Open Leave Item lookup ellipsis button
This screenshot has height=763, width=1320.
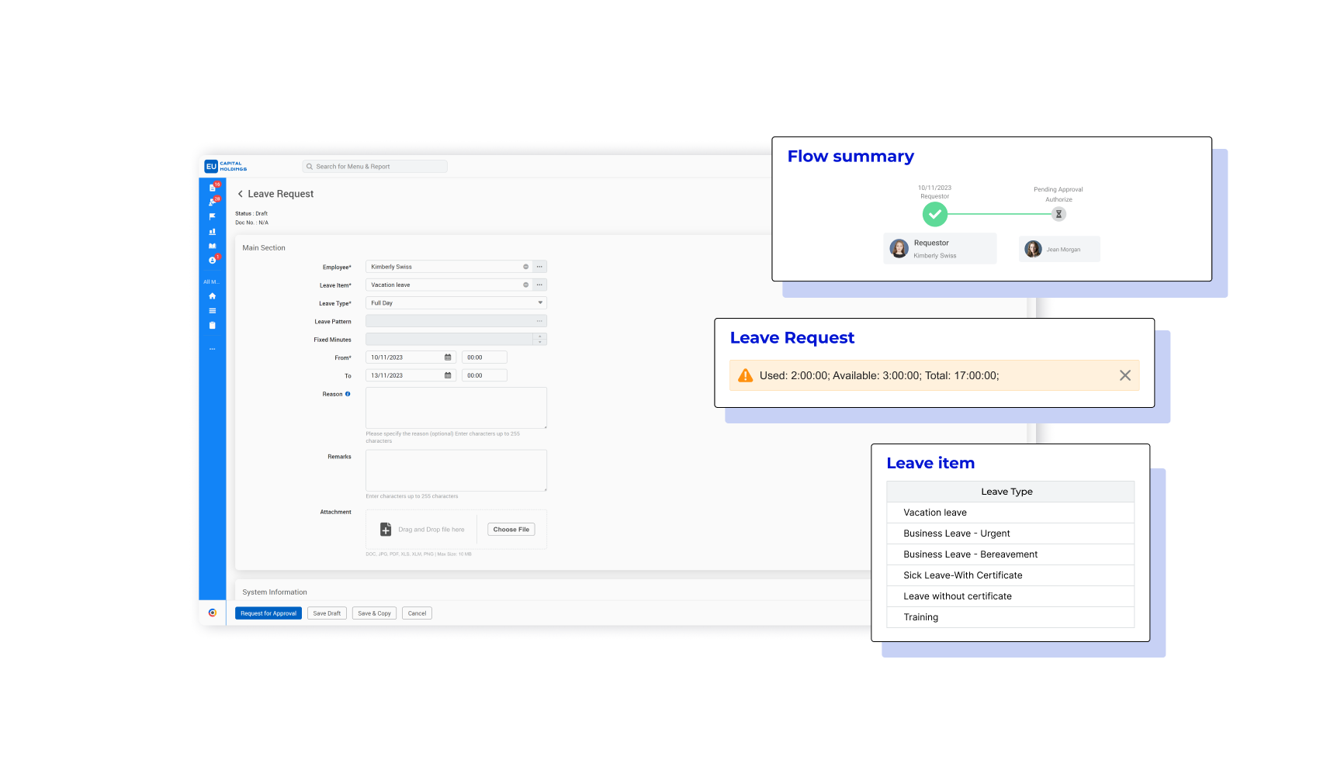(x=539, y=285)
